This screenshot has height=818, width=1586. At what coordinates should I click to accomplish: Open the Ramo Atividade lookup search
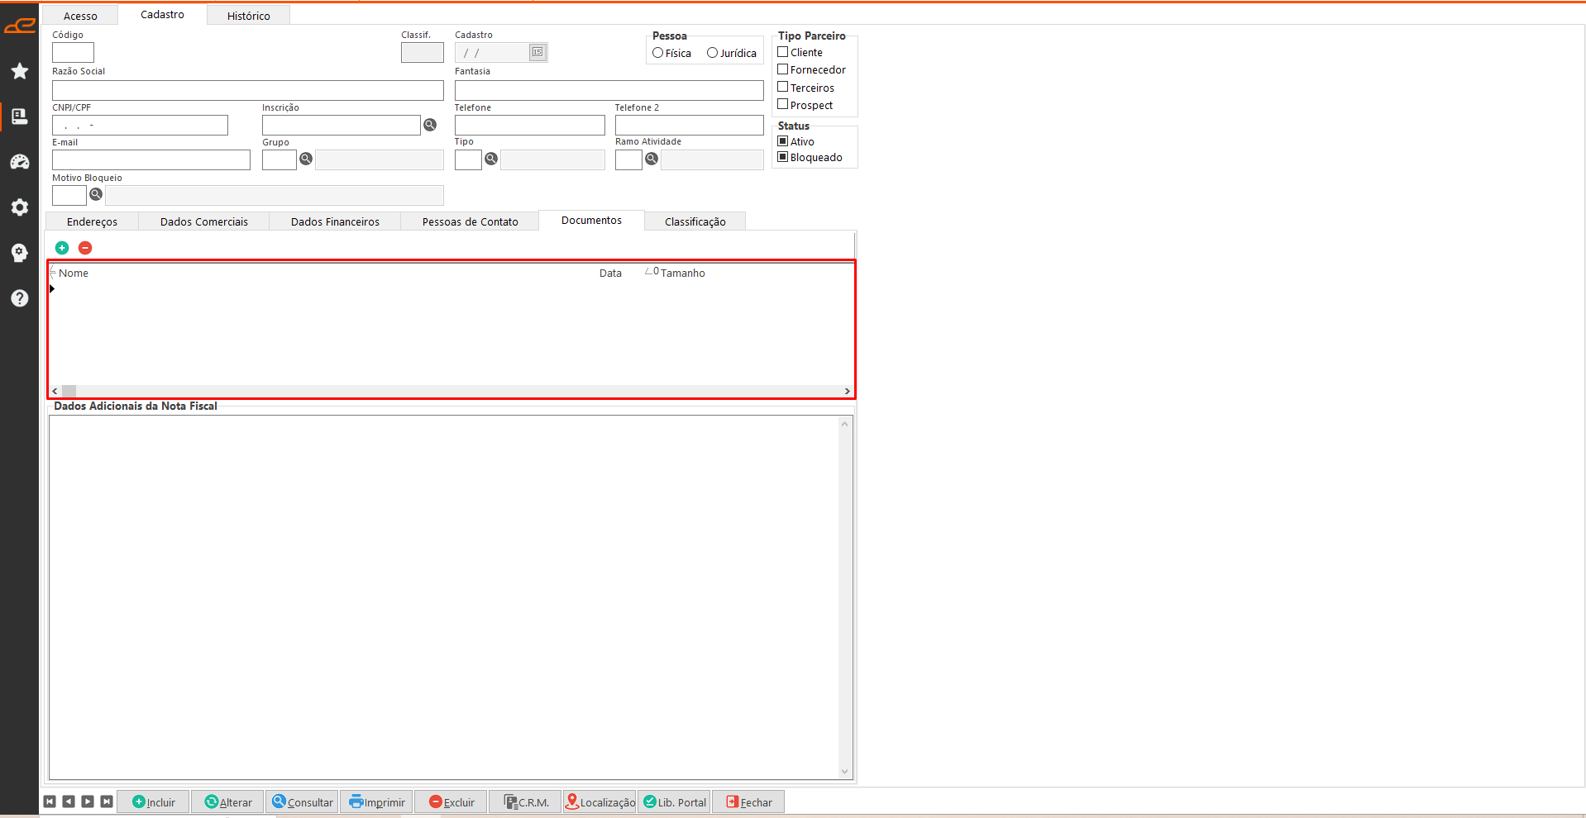coord(652,159)
